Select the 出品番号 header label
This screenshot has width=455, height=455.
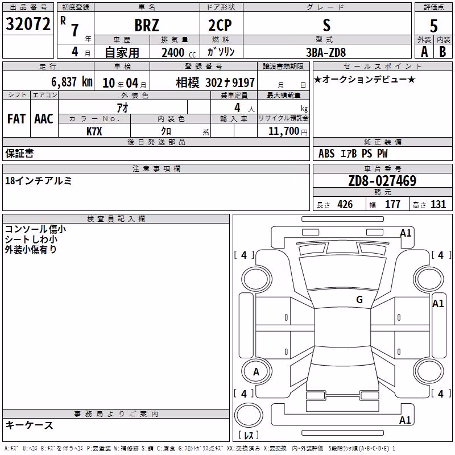point(28,7)
